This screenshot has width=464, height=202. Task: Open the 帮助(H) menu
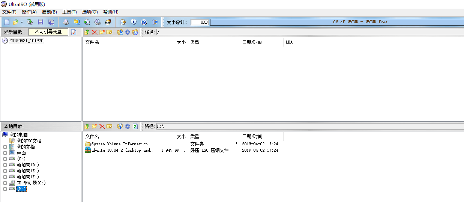[111, 12]
